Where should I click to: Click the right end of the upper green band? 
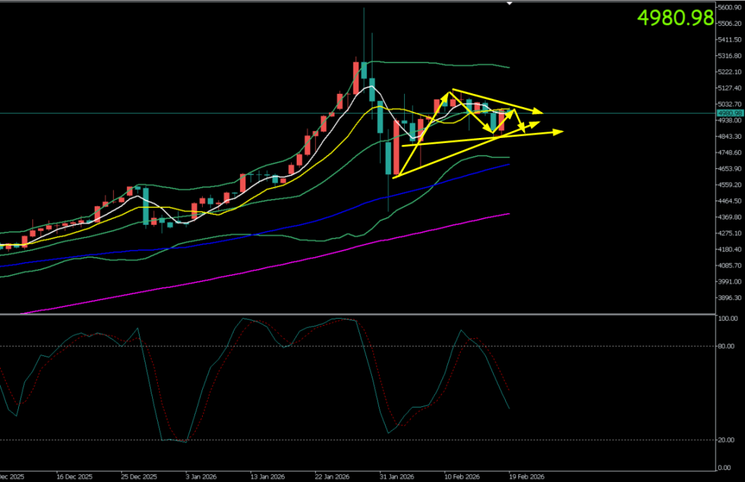click(x=509, y=68)
